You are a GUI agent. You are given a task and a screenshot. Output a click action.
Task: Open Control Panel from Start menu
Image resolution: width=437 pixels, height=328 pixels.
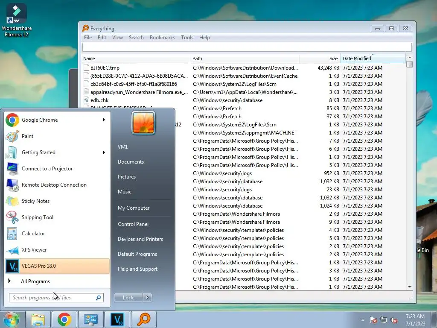133,224
